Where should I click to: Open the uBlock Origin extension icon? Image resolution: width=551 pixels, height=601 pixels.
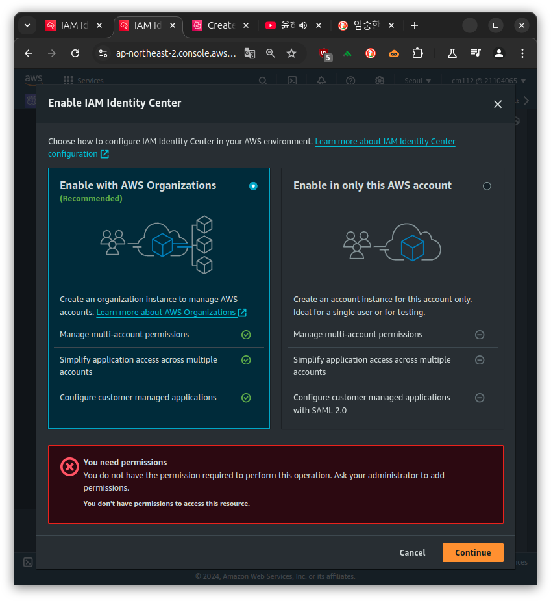pos(325,54)
